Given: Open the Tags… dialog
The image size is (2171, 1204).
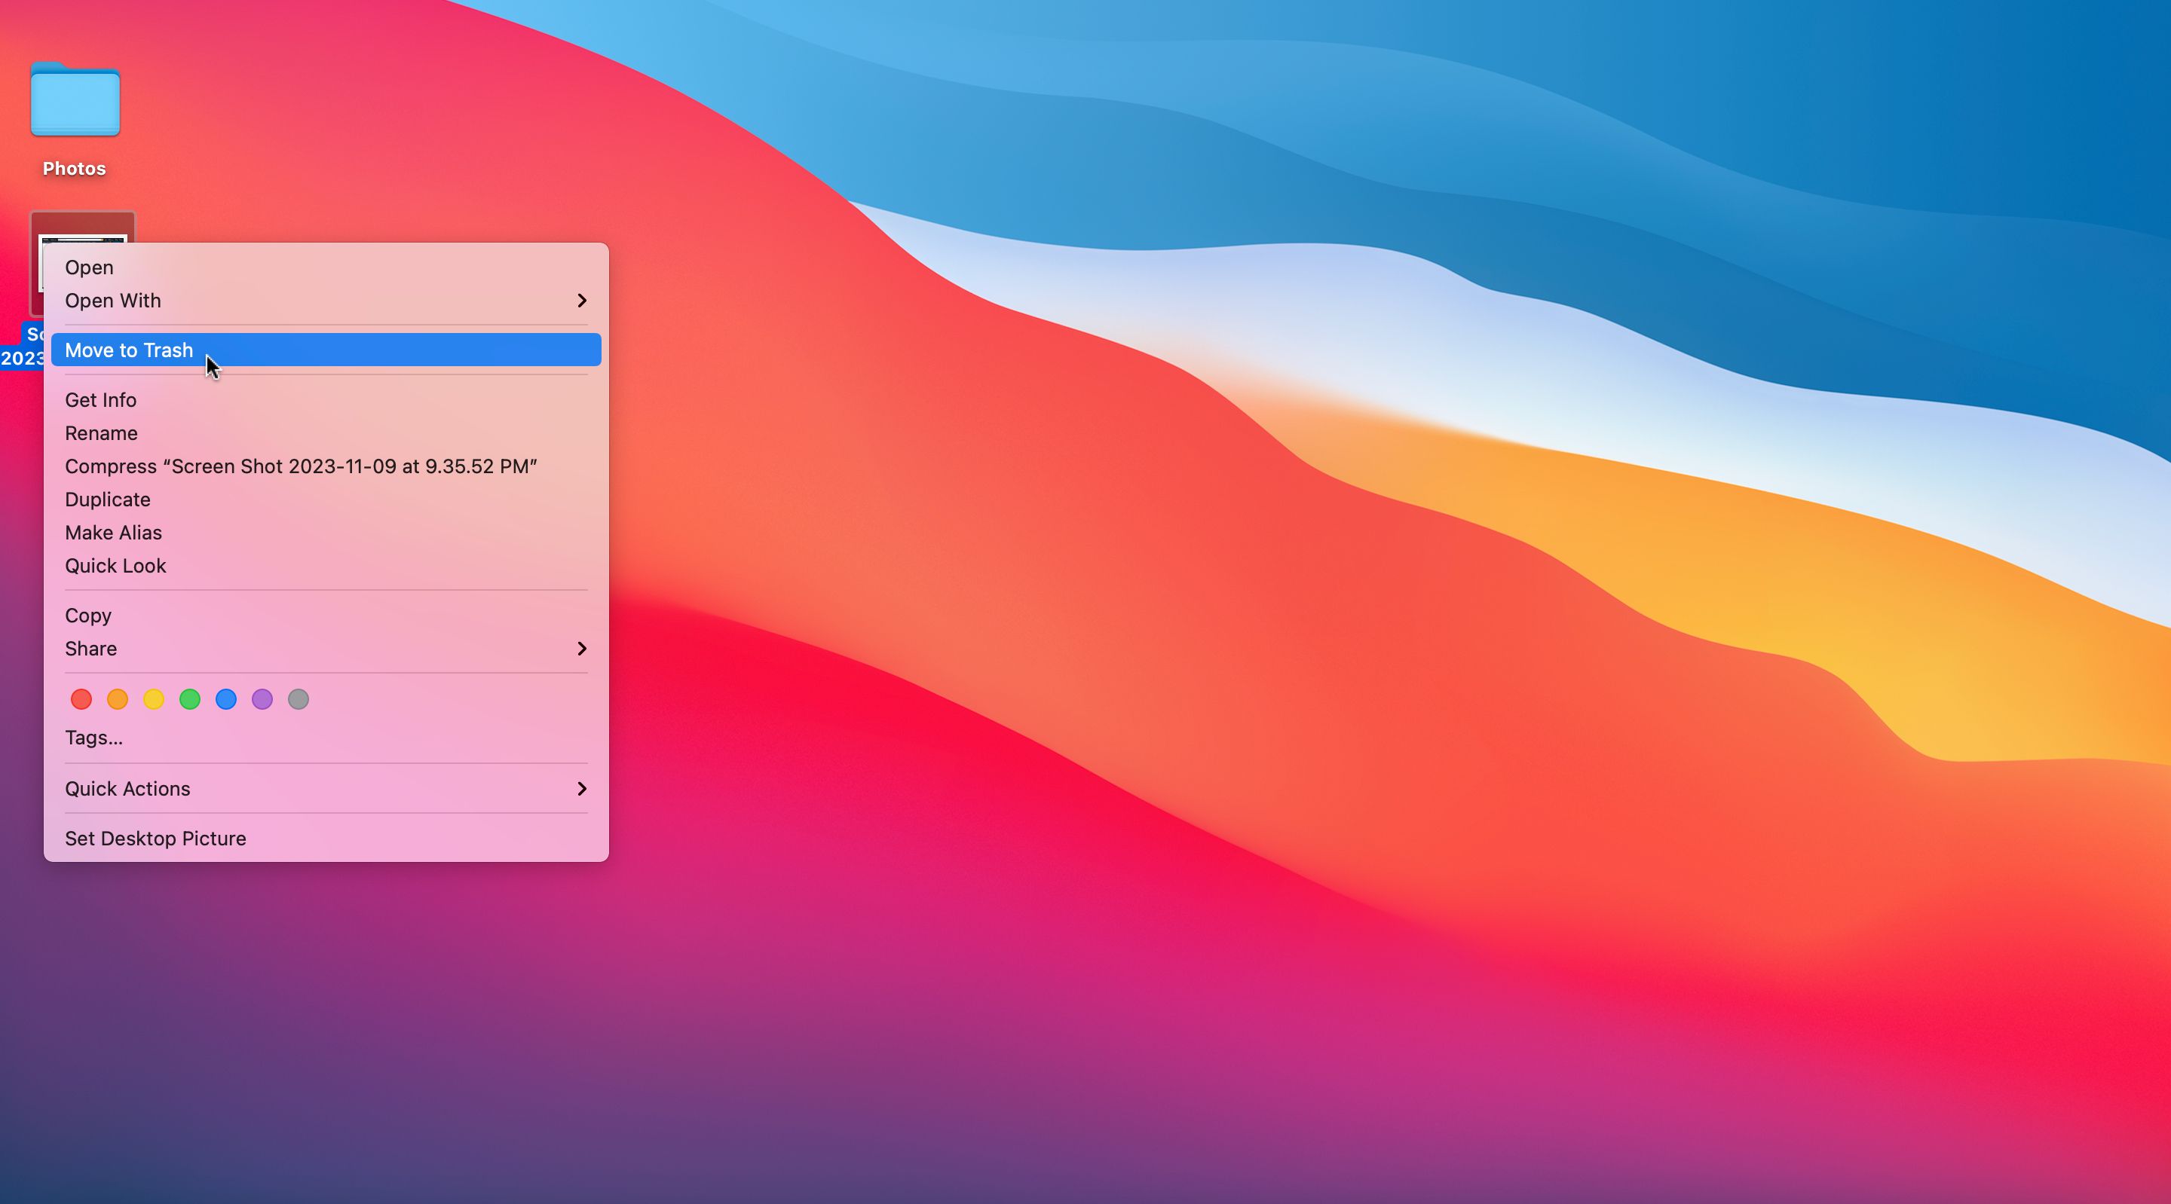Looking at the screenshot, I should 93,738.
